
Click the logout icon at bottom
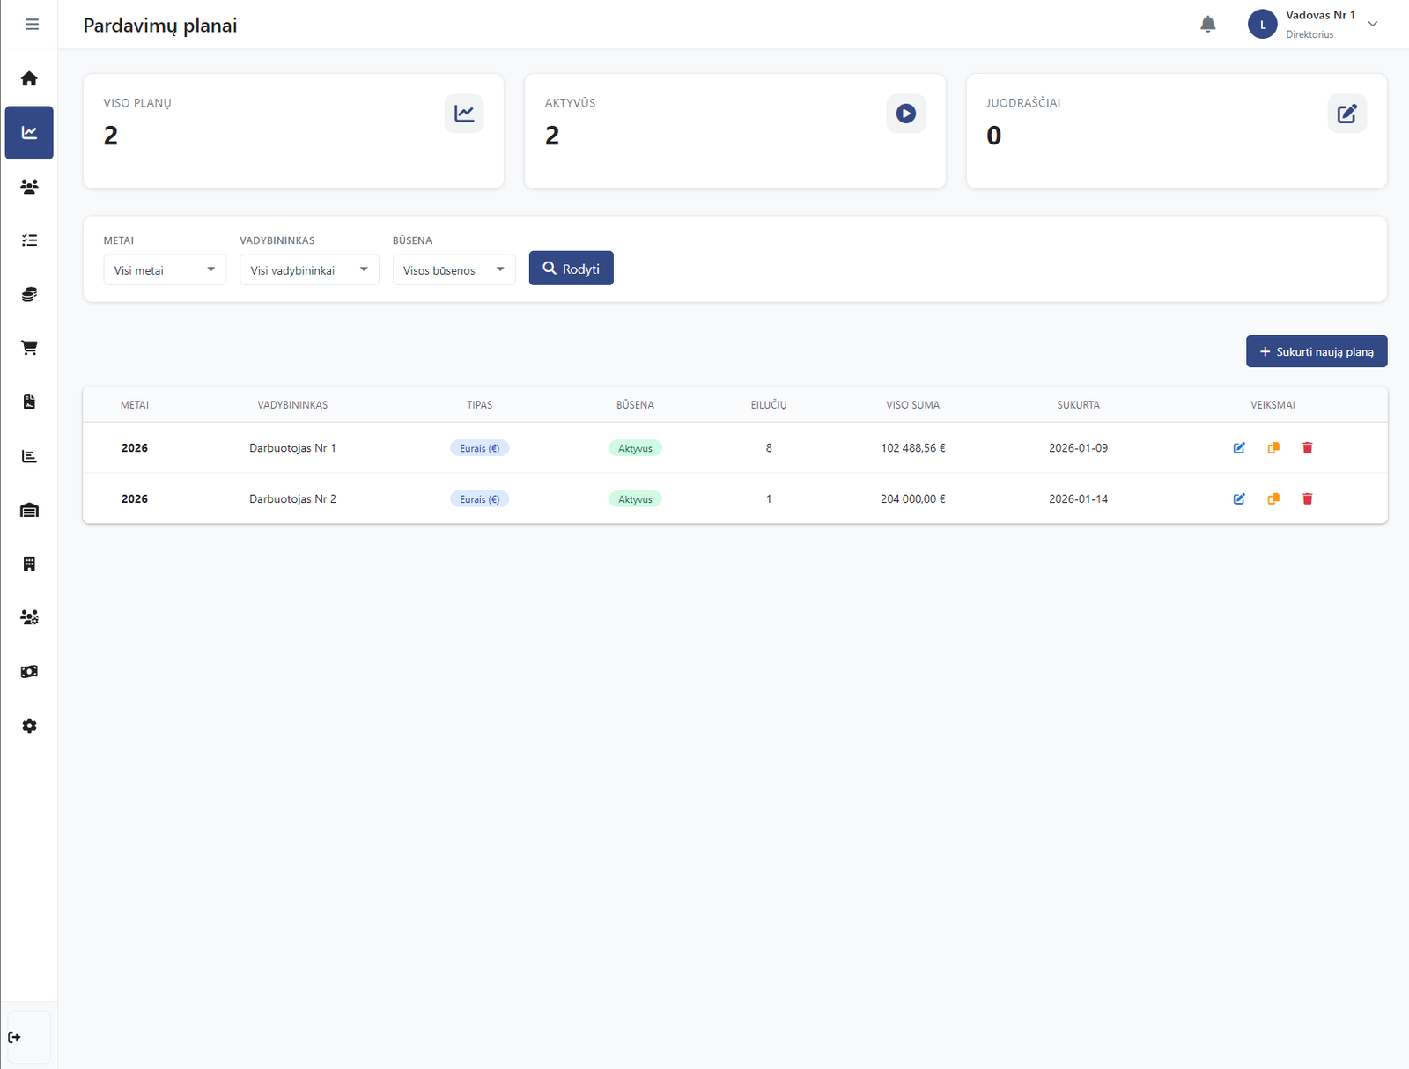15,1037
